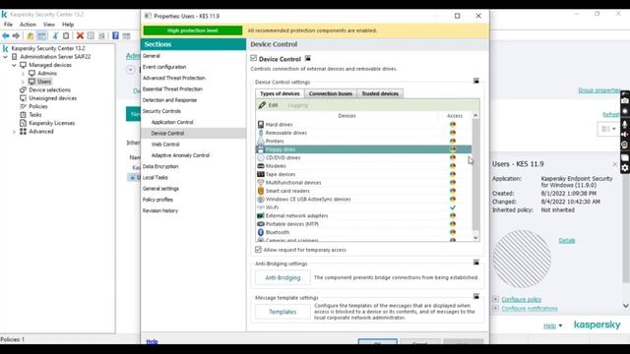Click the folder Up one level toolbar icon
The image size is (630, 354).
[31, 35]
